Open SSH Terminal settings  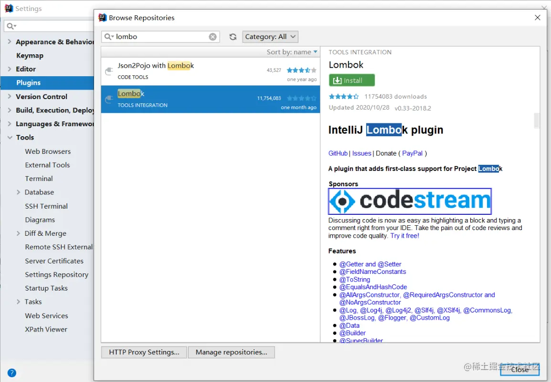click(x=46, y=206)
